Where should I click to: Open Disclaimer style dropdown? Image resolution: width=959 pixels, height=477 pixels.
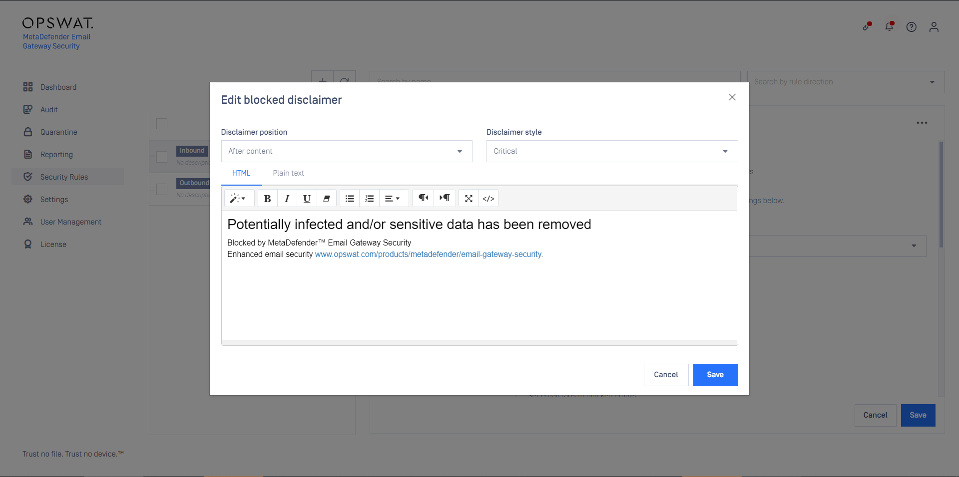pos(612,151)
